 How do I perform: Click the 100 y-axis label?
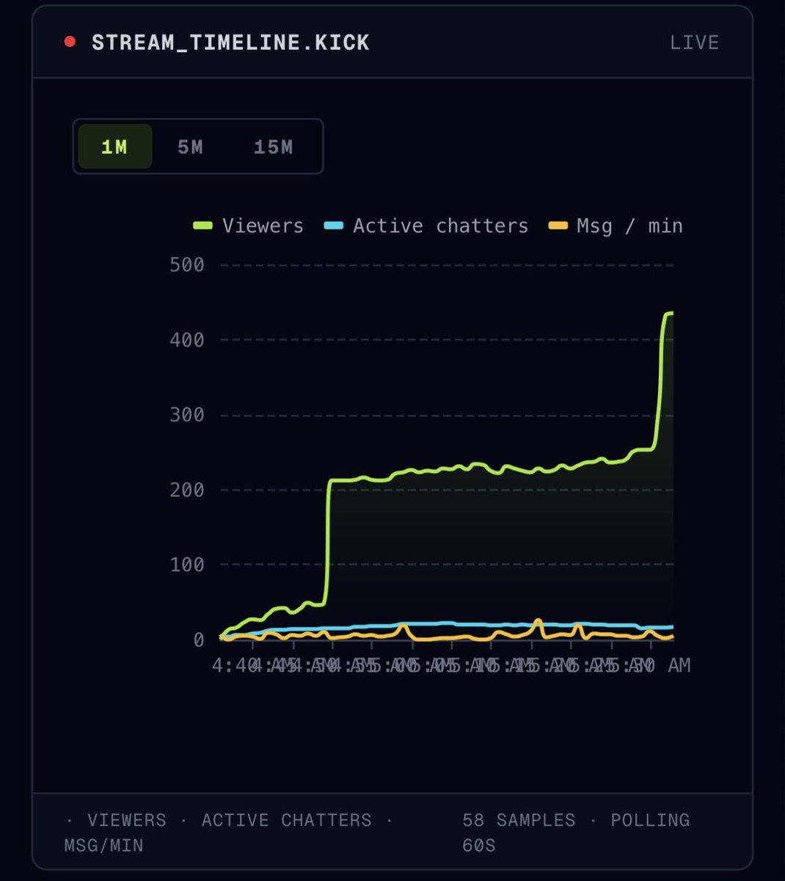point(187,565)
